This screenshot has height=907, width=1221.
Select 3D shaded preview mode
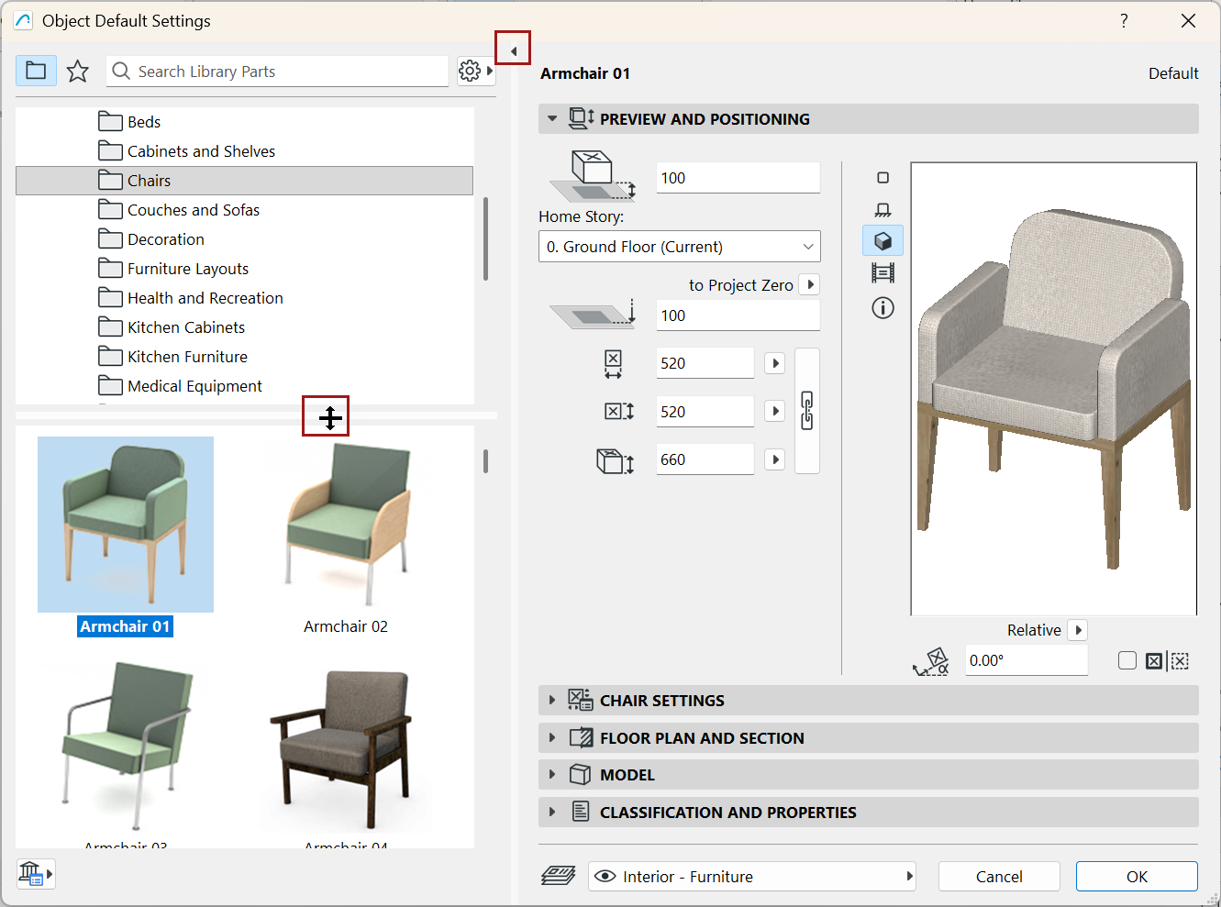point(882,241)
